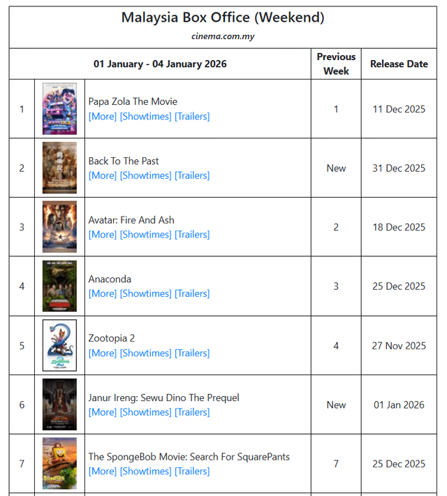
Task: Click Trailers link for Zootopia 2
Action: coord(192,353)
